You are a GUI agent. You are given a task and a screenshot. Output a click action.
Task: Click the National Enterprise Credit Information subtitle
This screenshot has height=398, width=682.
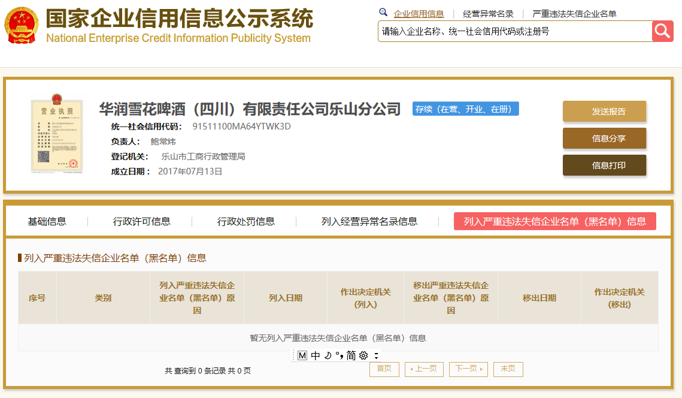pos(178,38)
